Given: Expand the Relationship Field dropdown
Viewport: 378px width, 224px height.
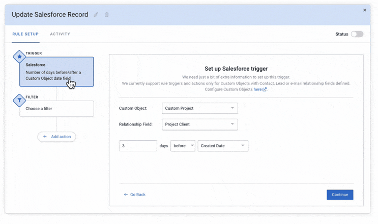Looking at the screenshot, I should point(199,124).
